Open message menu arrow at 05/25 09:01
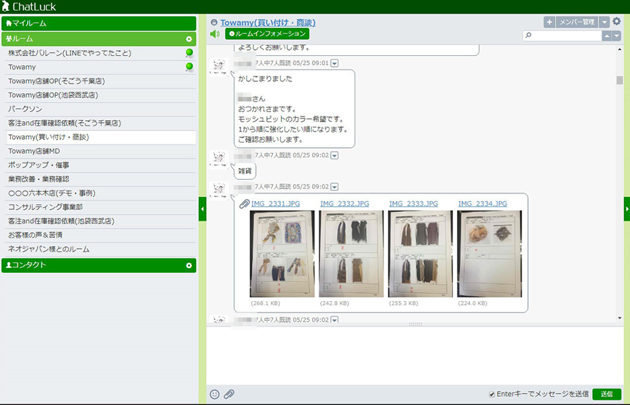 click(335, 63)
